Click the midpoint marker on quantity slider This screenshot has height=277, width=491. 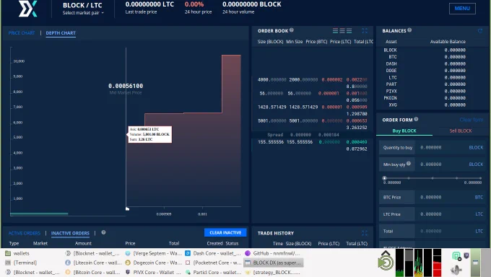pyautogui.click(x=433, y=178)
